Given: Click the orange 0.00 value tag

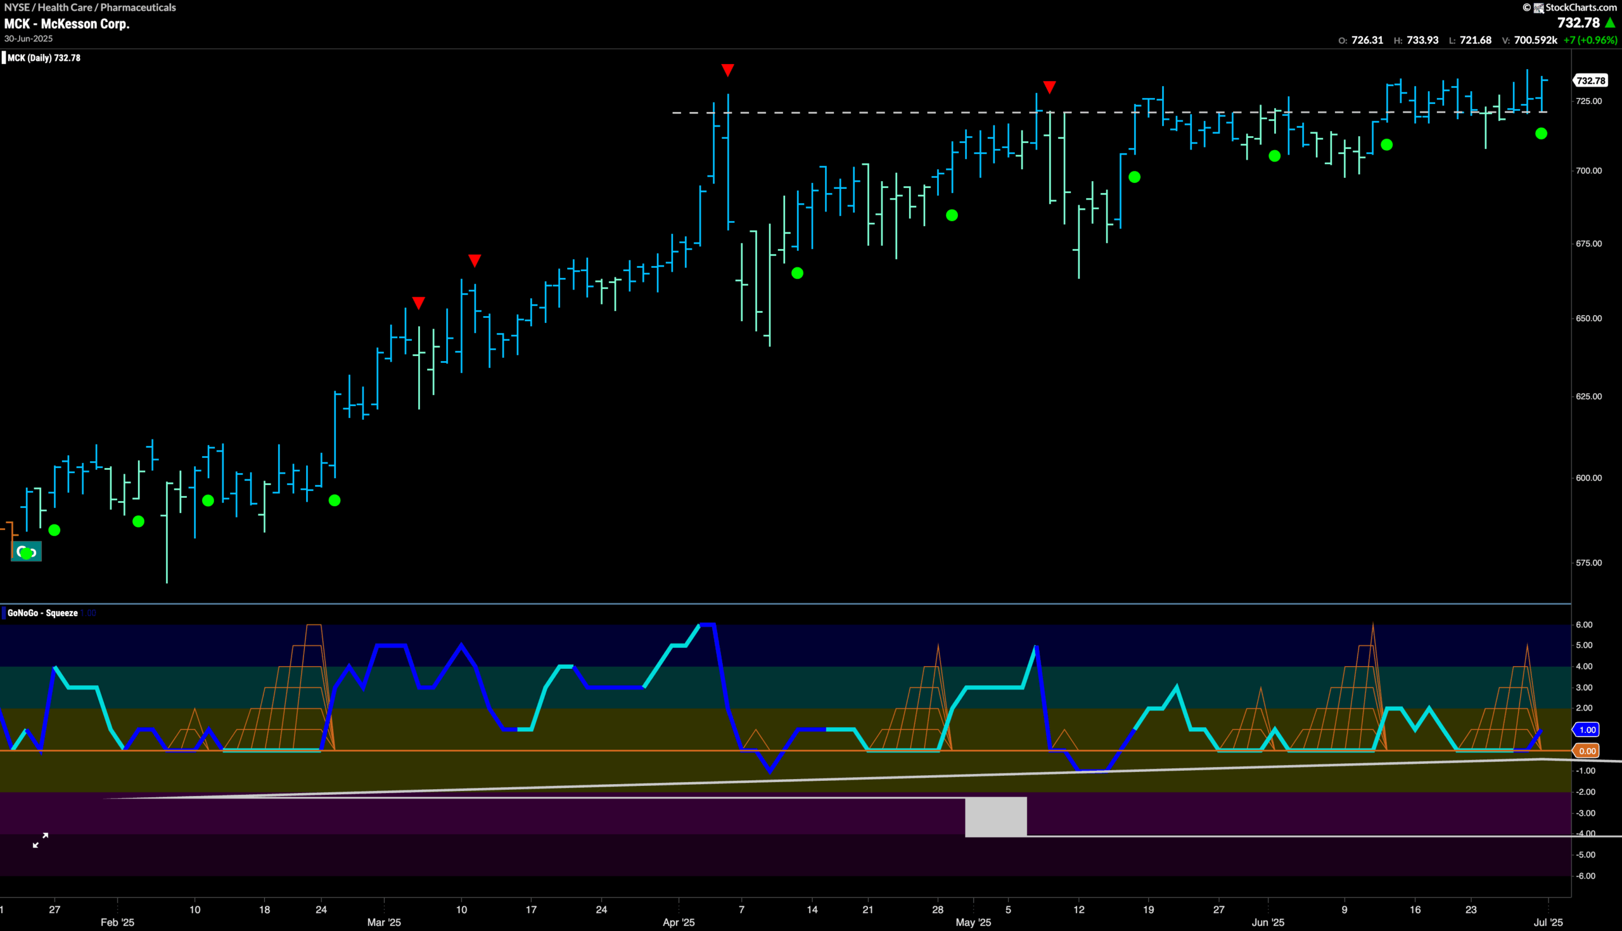Looking at the screenshot, I should tap(1587, 750).
